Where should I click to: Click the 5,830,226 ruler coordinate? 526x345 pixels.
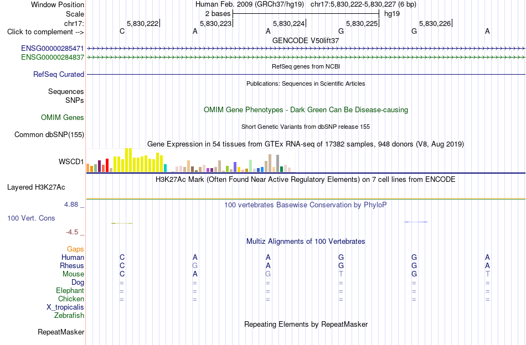pyautogui.click(x=435, y=23)
